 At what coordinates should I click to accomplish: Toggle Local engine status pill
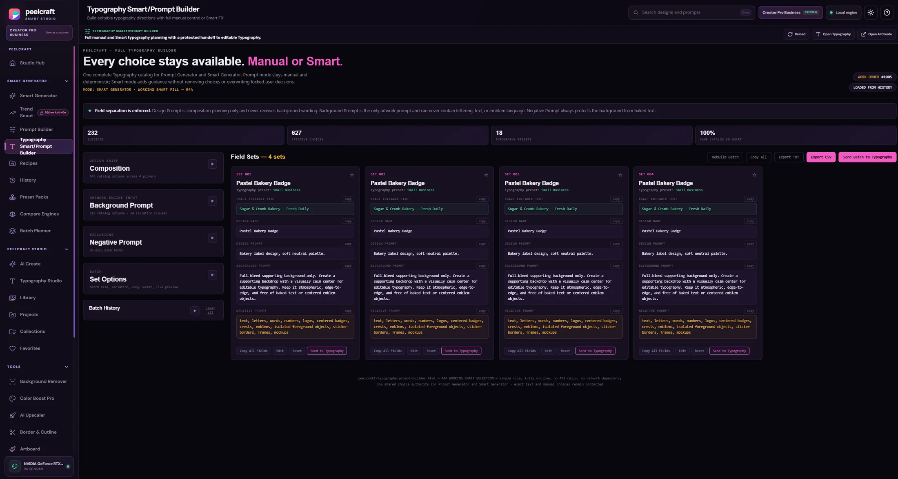point(843,13)
